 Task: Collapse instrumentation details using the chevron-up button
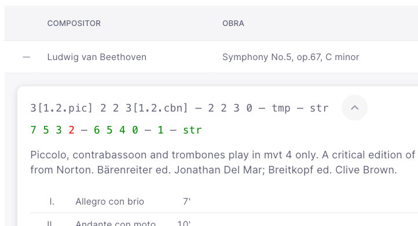point(354,108)
